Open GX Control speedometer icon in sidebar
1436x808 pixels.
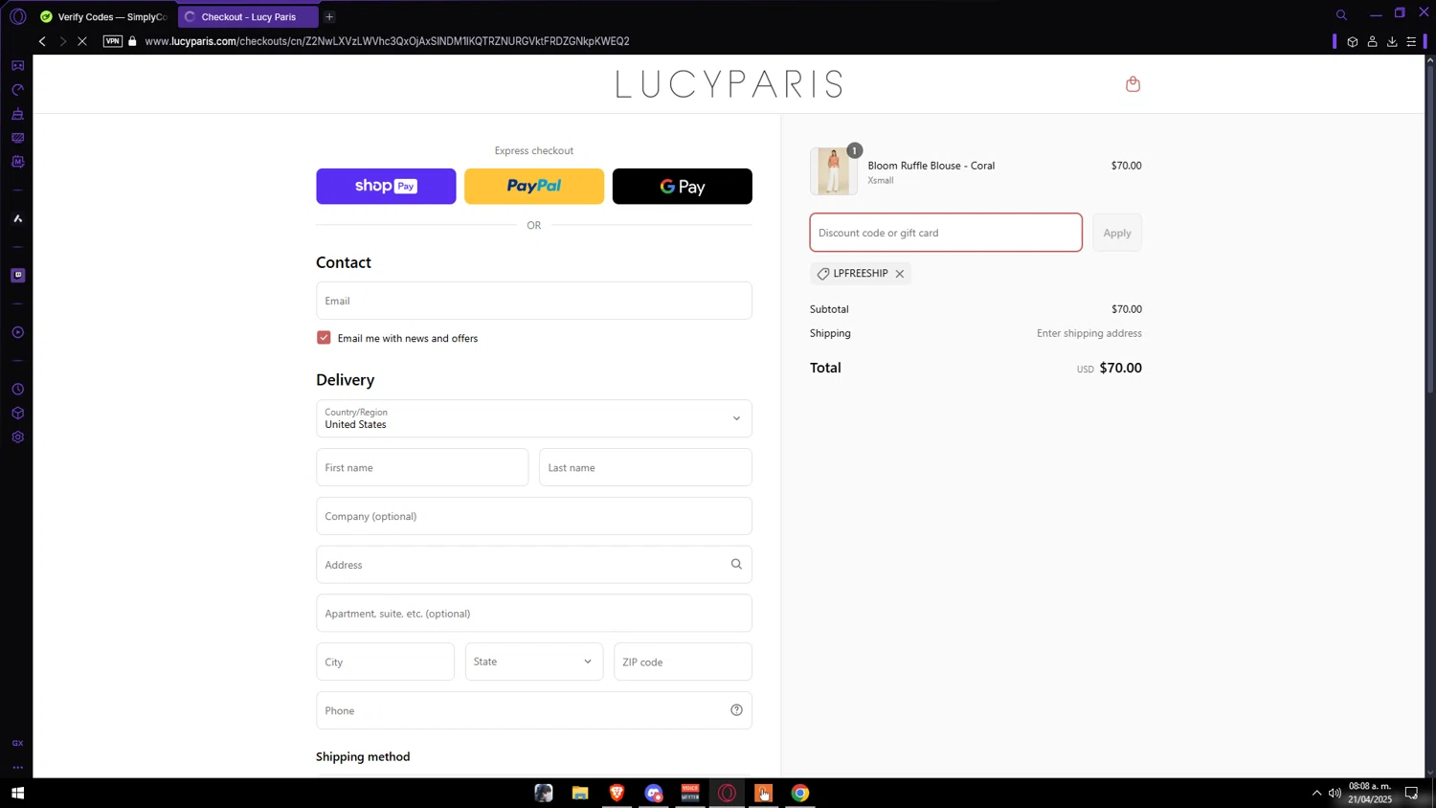click(17, 90)
